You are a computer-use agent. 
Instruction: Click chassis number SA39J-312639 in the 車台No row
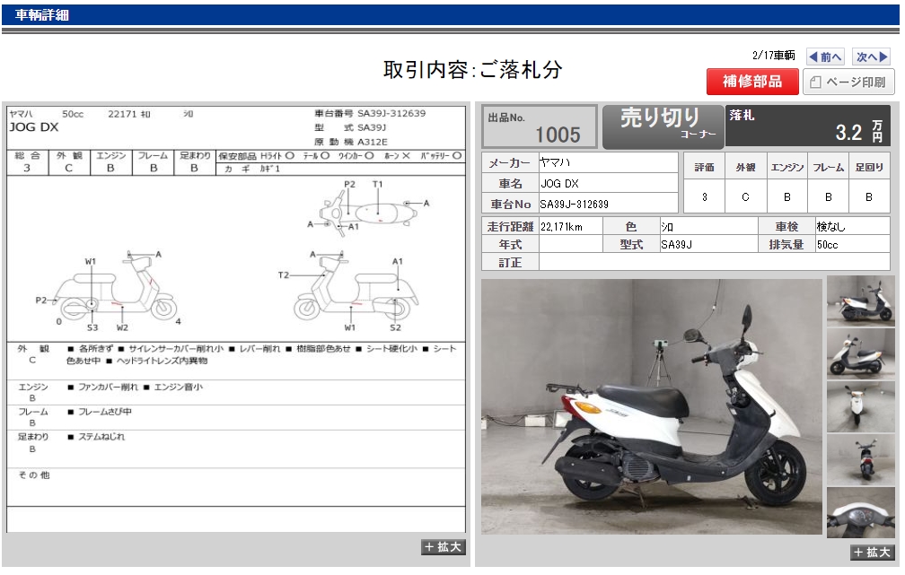(x=575, y=205)
